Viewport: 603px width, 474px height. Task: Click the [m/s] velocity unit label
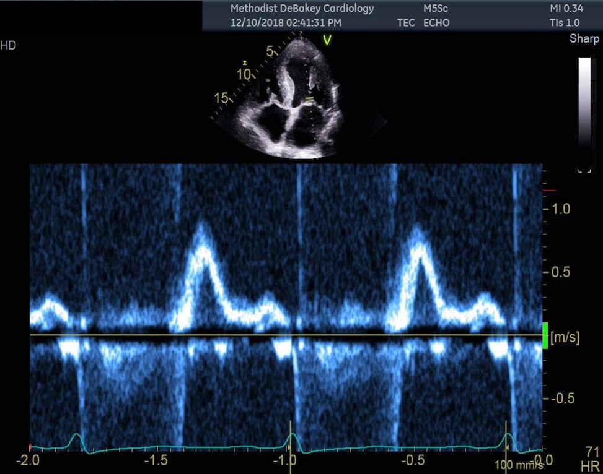pyautogui.click(x=565, y=337)
